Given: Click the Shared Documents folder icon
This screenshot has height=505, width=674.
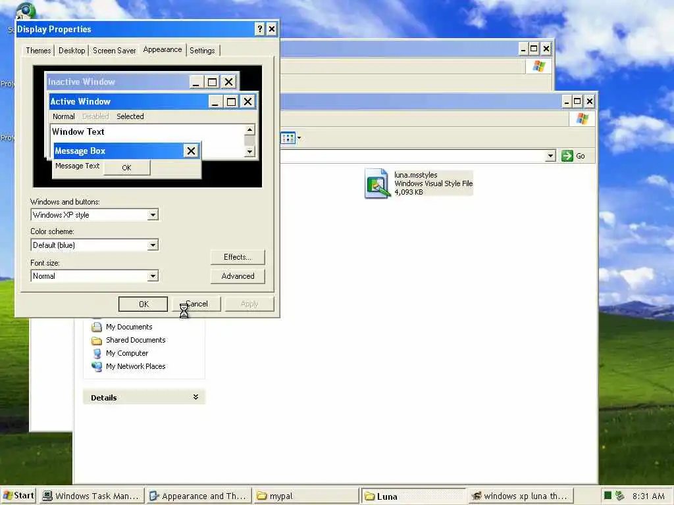Looking at the screenshot, I should point(97,341).
